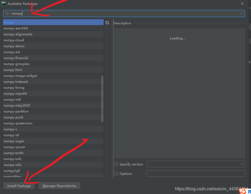Select numpy-linreg from list
The image size is (251, 194).
[x=53, y=87]
